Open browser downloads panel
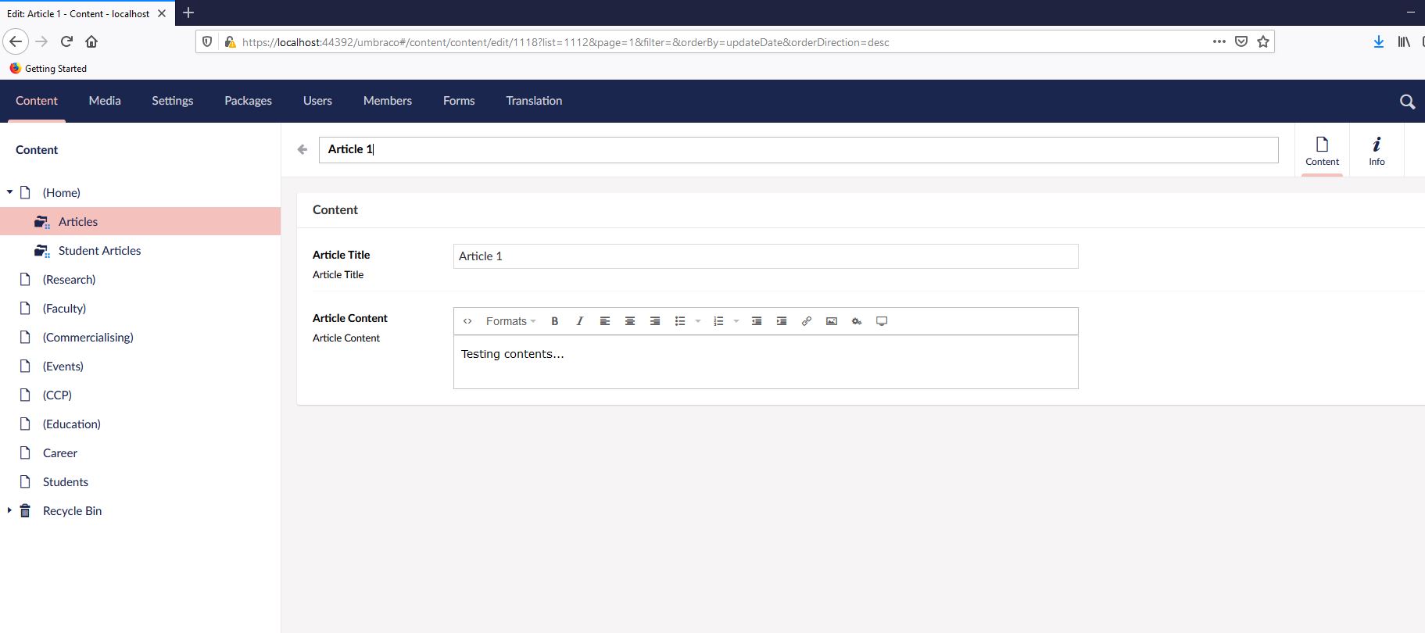This screenshot has height=633, width=1425. point(1379,41)
